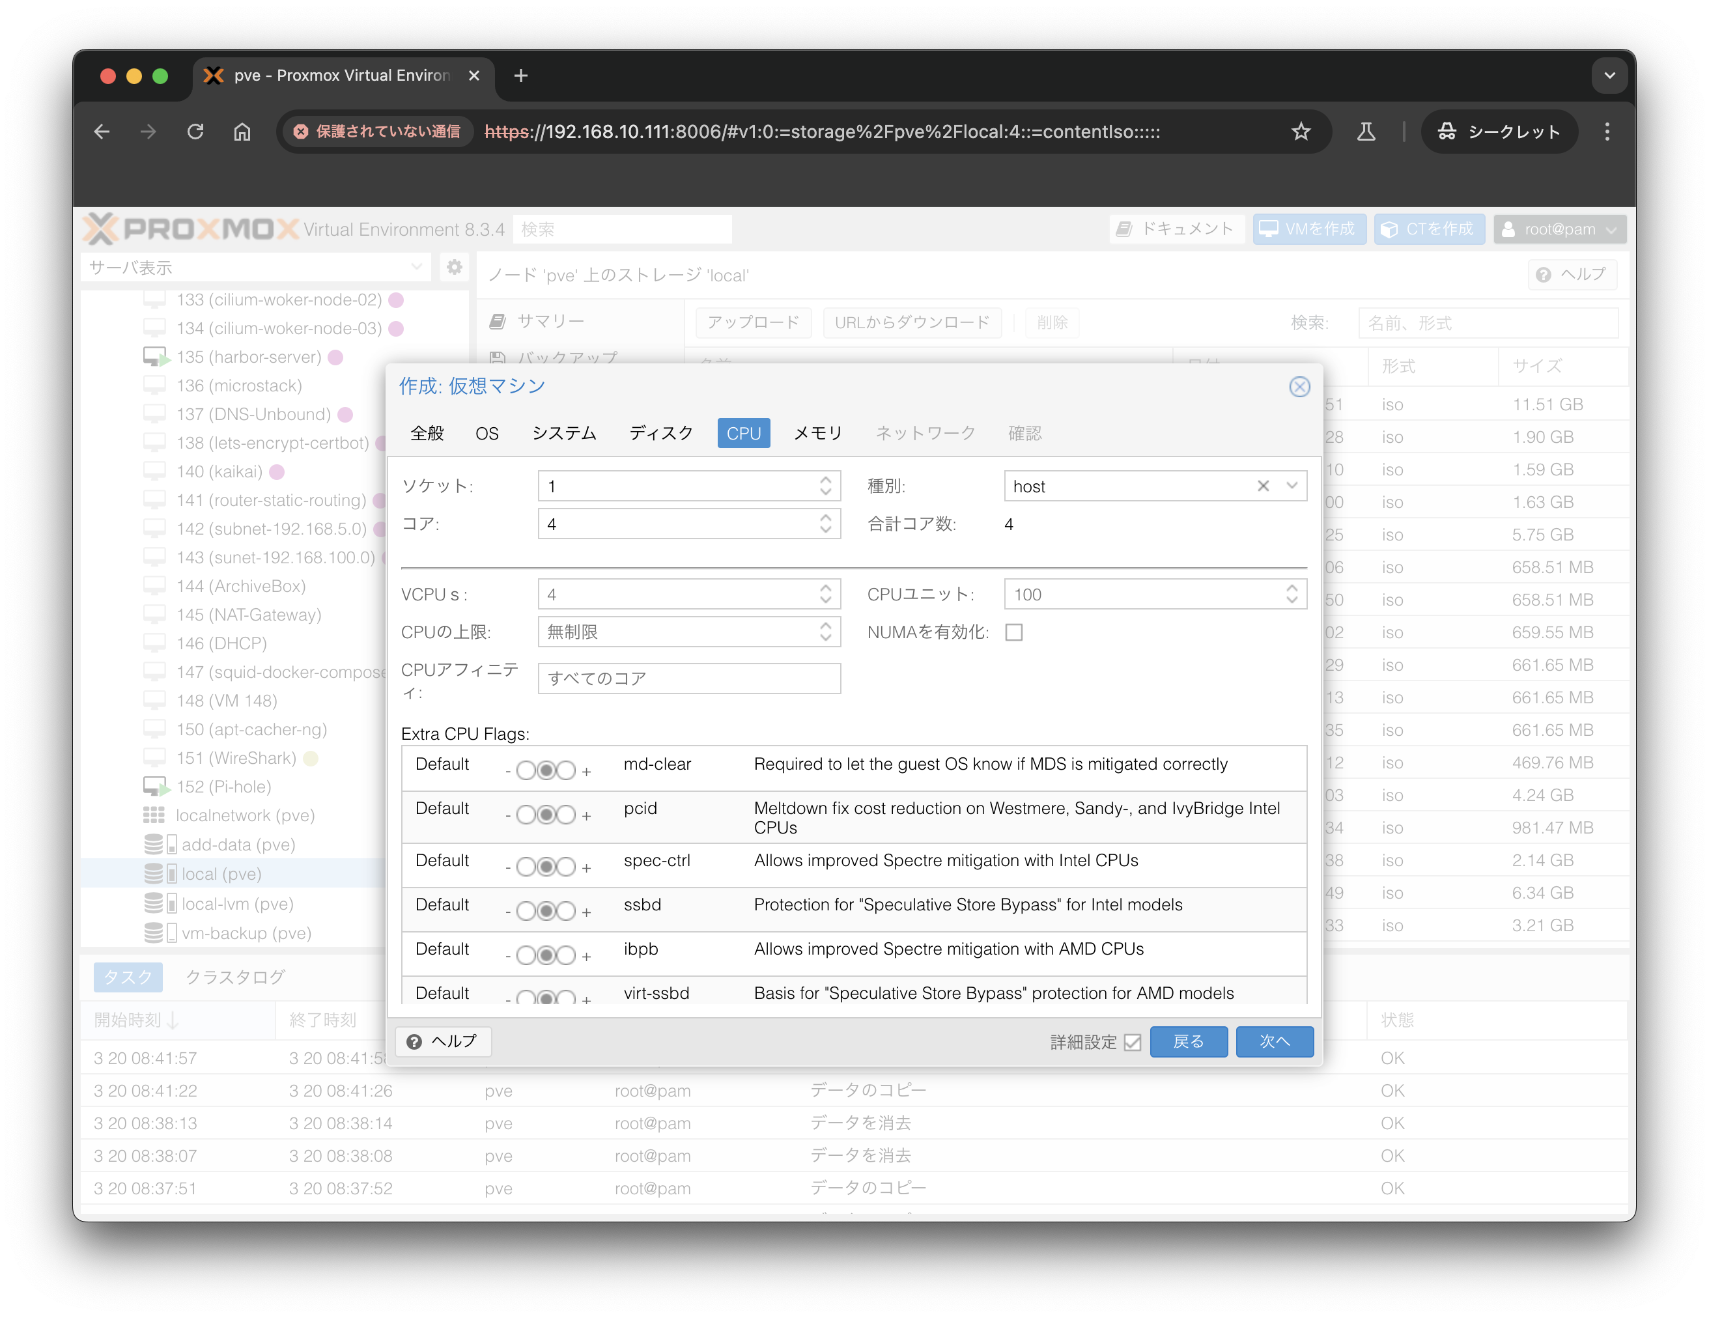The width and height of the screenshot is (1709, 1318).
Task: Click the browser home icon
Action: (x=242, y=132)
